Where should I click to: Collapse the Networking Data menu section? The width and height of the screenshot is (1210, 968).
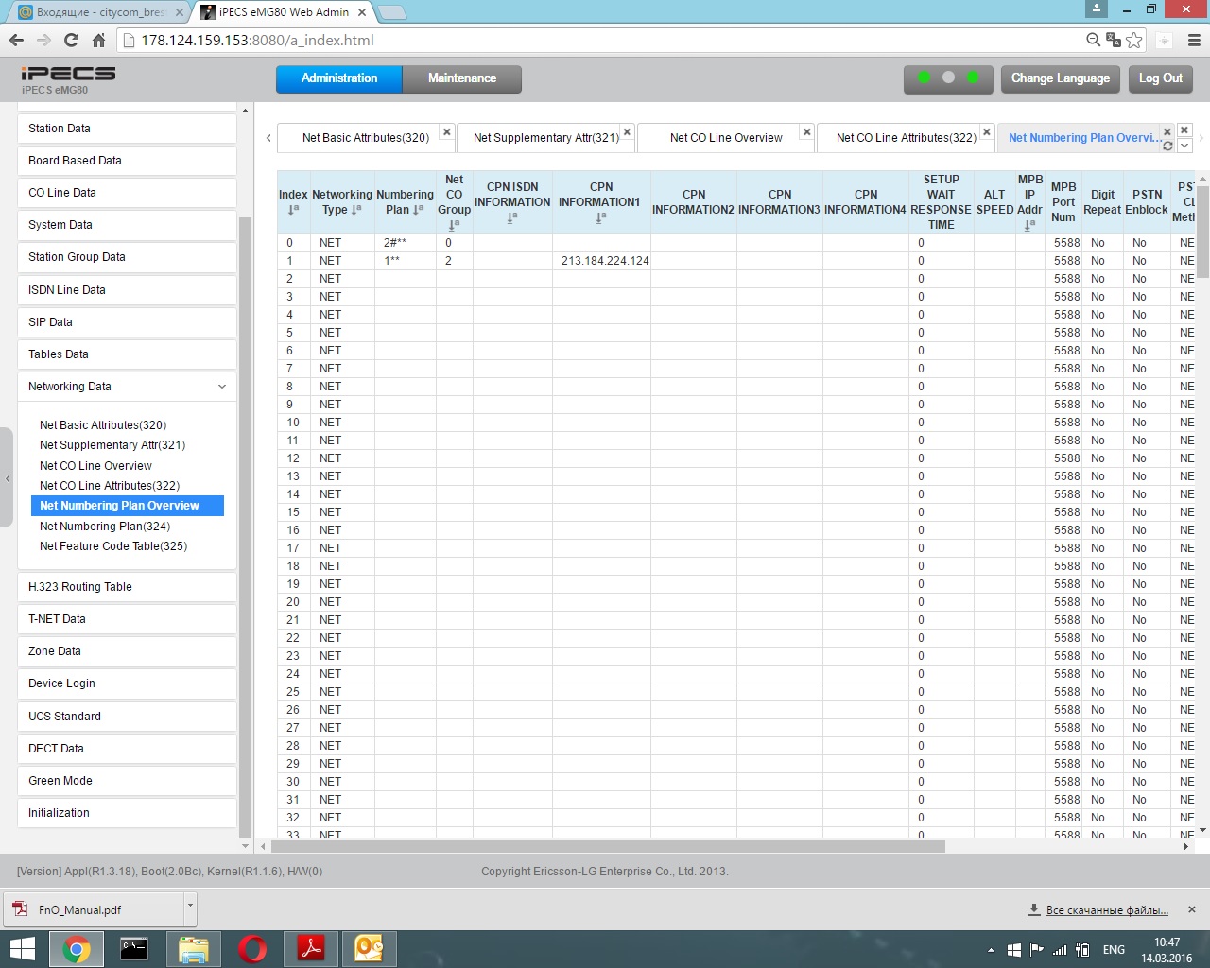tap(222, 387)
